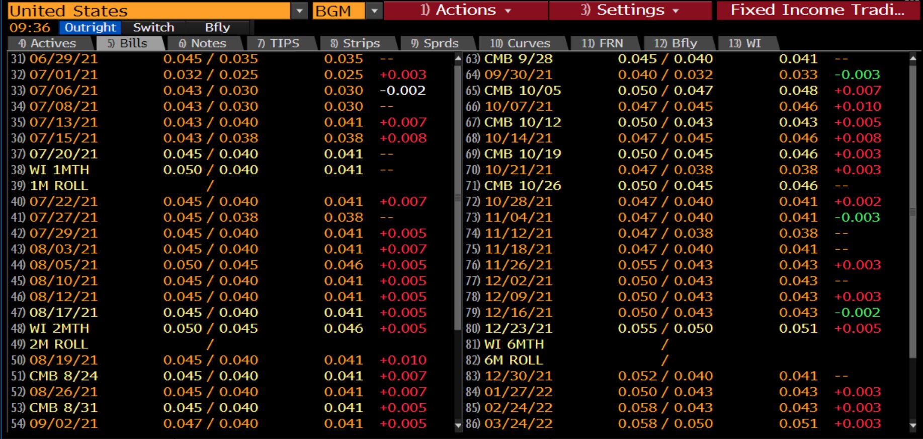923x439 pixels.
Task: Open the United States country dropdown arrow
Action: 299,11
